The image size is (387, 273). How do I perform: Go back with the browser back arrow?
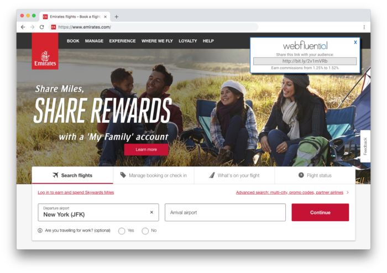click(23, 27)
